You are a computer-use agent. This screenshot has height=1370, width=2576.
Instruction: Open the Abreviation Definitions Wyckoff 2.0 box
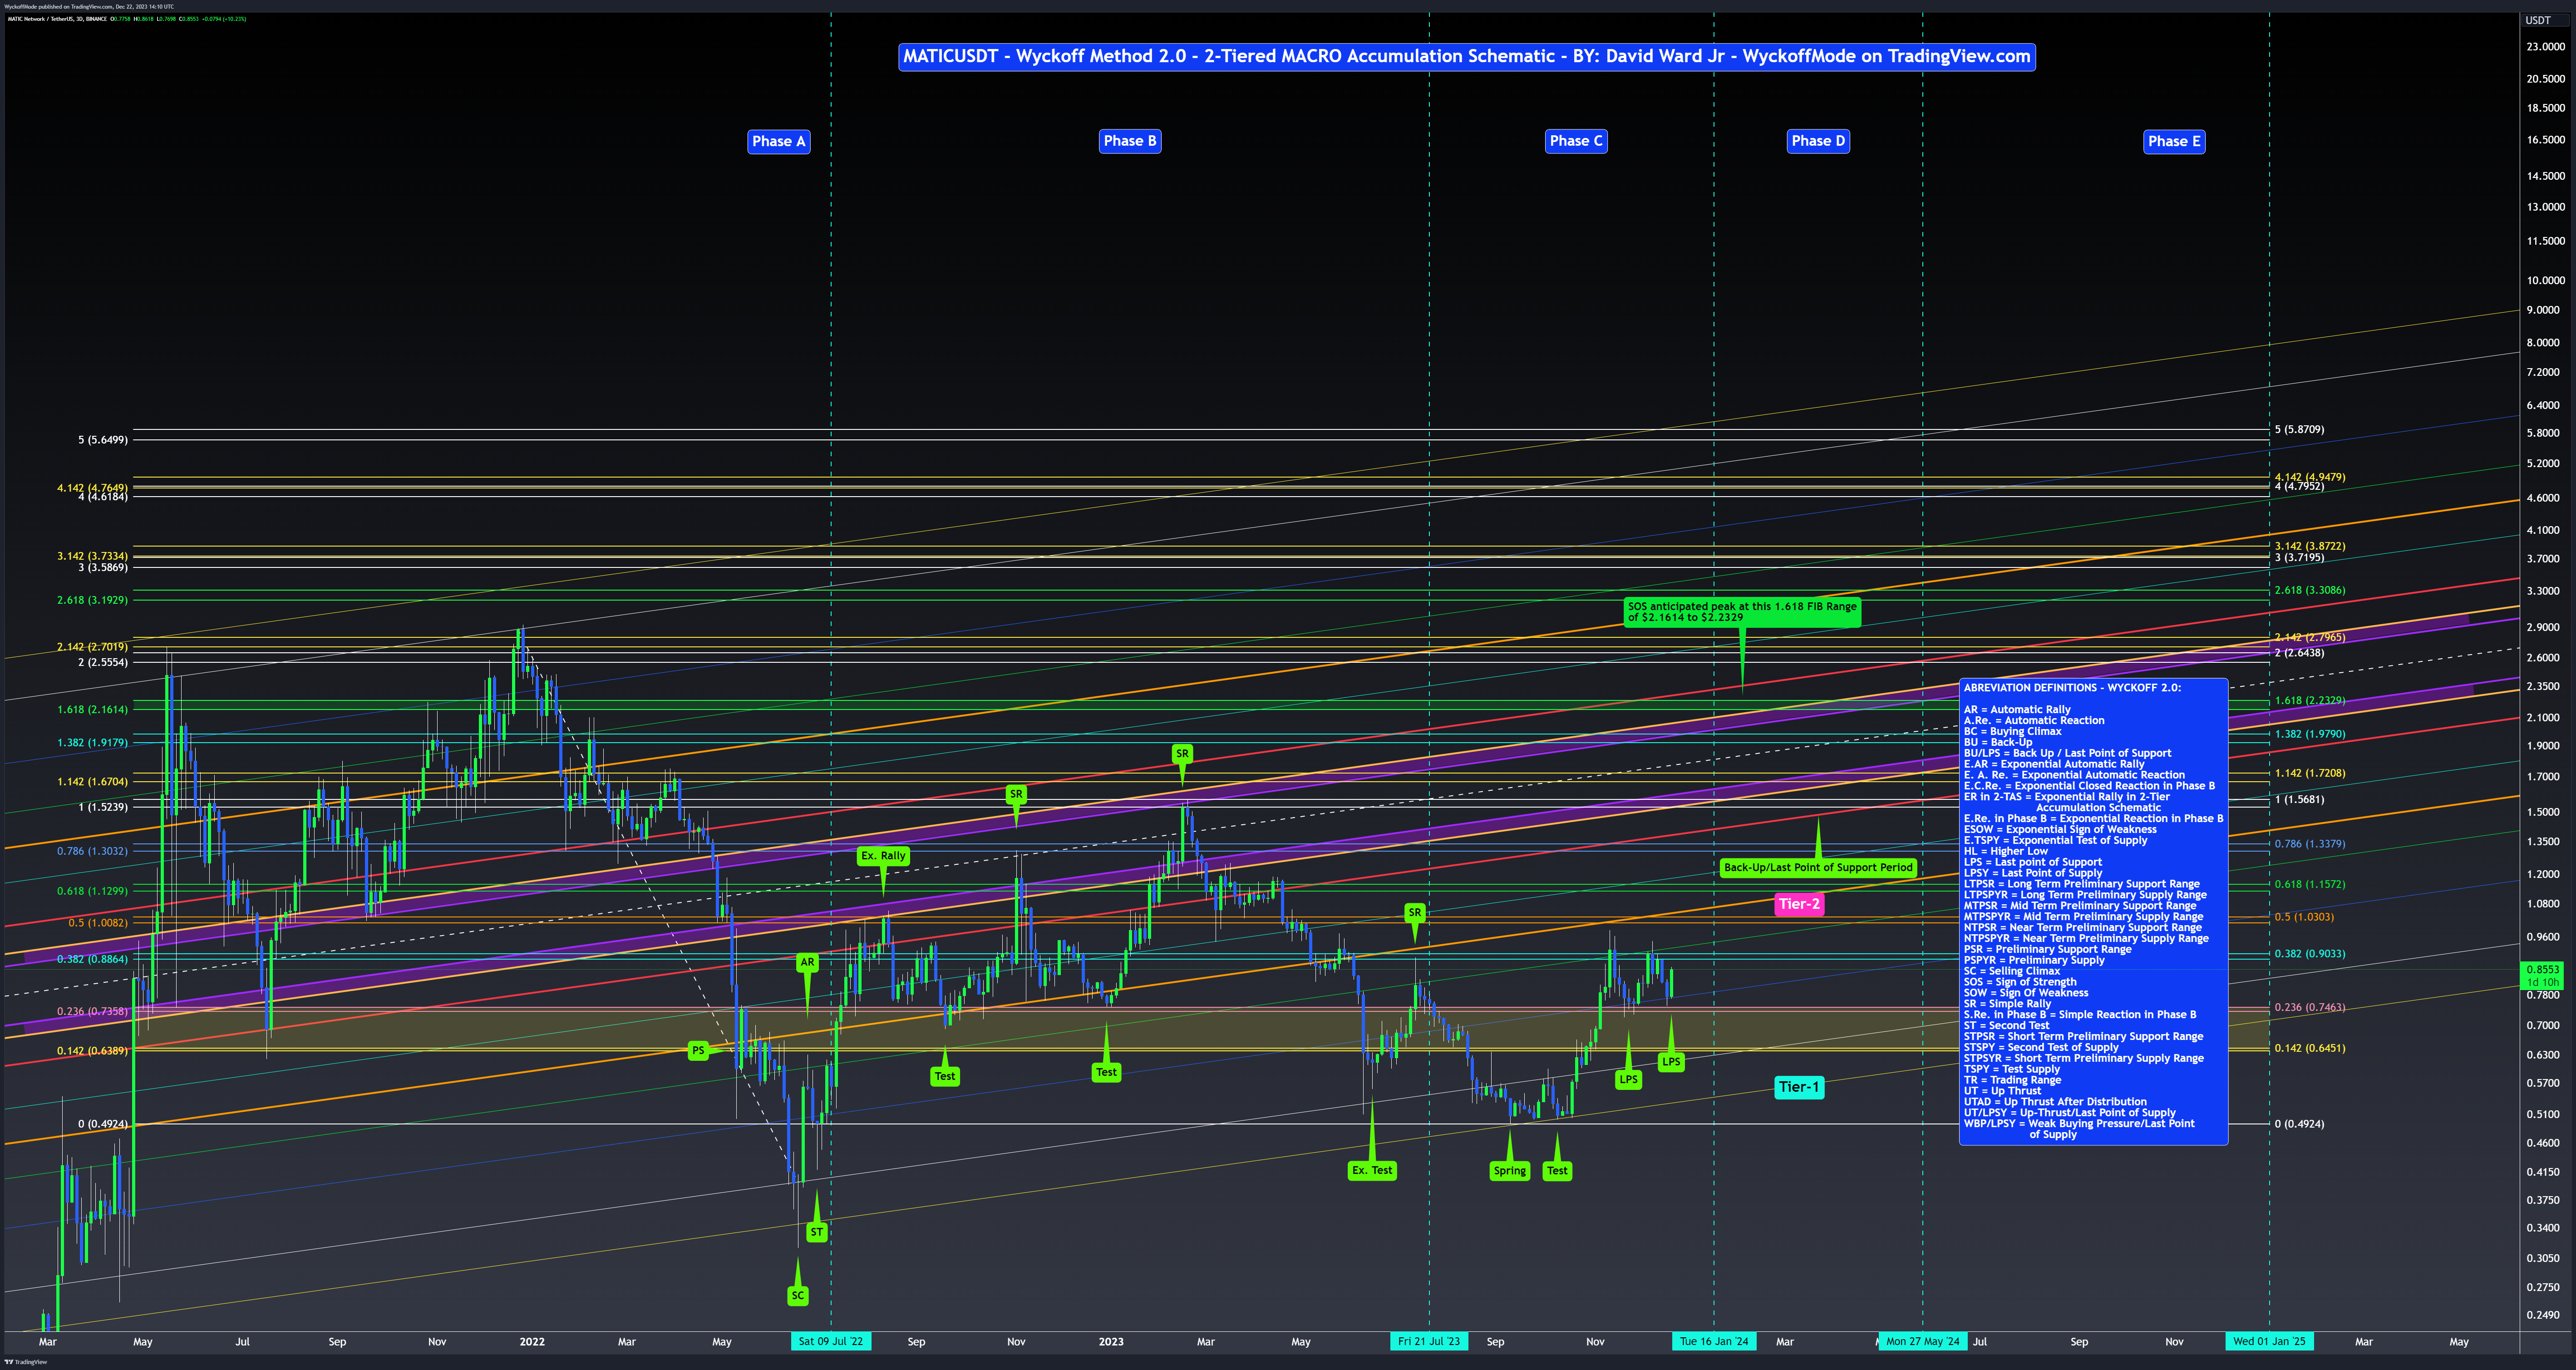coord(2093,911)
